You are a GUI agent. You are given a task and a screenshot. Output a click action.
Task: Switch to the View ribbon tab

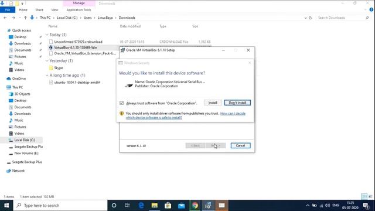pos(54,10)
